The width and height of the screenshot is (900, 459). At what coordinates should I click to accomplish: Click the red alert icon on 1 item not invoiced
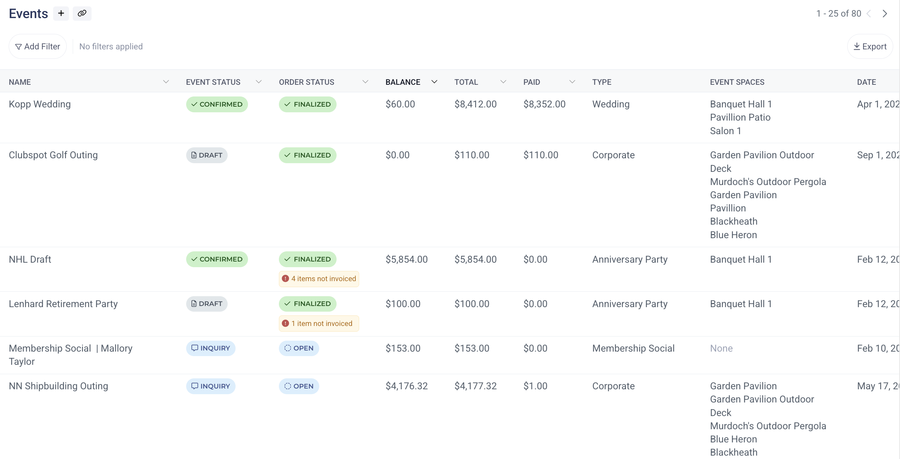(x=285, y=323)
